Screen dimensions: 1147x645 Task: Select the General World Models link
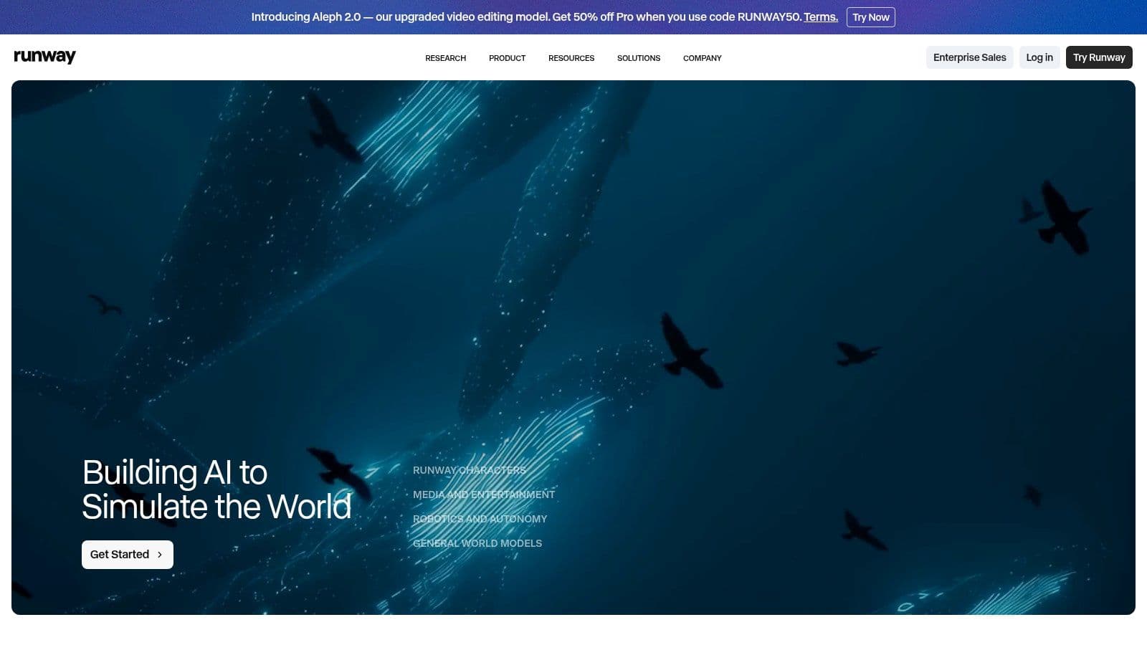[x=477, y=543]
